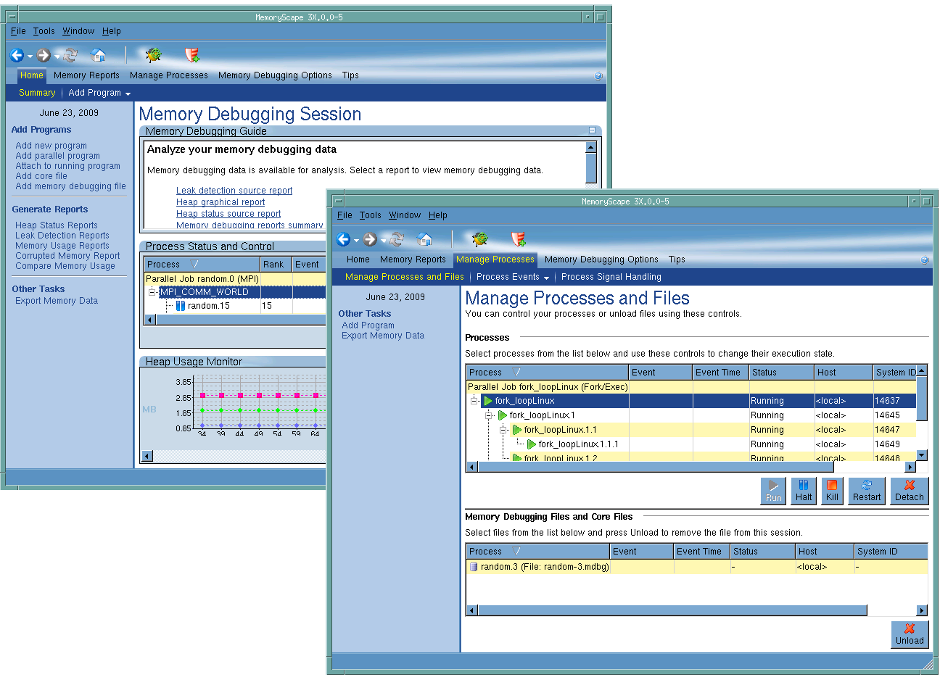Open the Heap graphical report link
This screenshot has width=940, height=677.
click(x=220, y=202)
